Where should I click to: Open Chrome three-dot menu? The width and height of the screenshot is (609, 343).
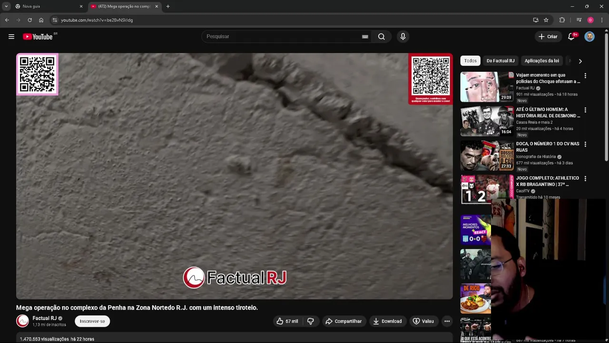click(602, 20)
